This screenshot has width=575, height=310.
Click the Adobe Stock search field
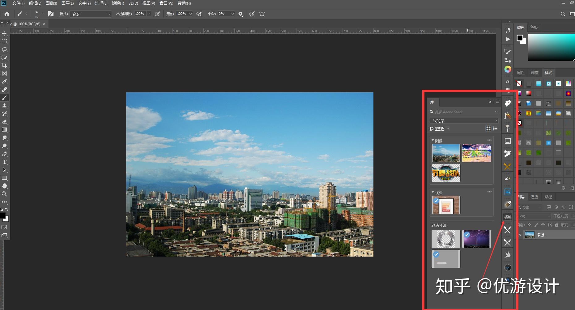[x=464, y=112]
